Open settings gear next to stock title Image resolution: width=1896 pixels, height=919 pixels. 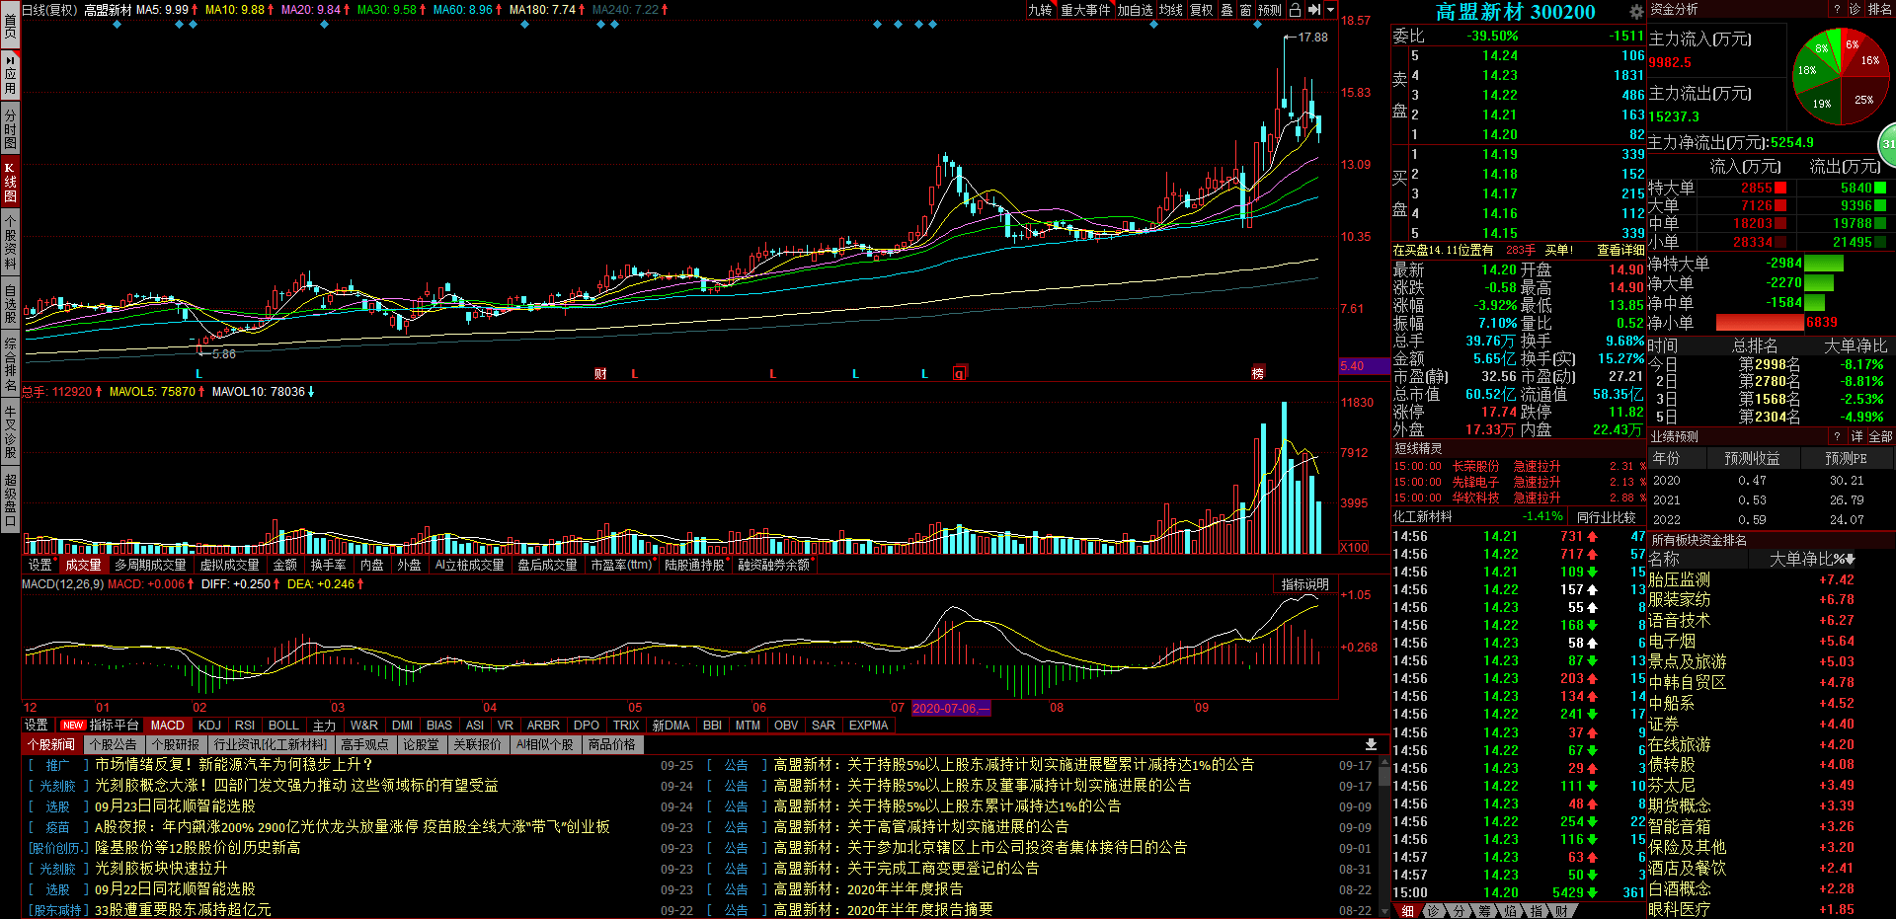(1636, 12)
